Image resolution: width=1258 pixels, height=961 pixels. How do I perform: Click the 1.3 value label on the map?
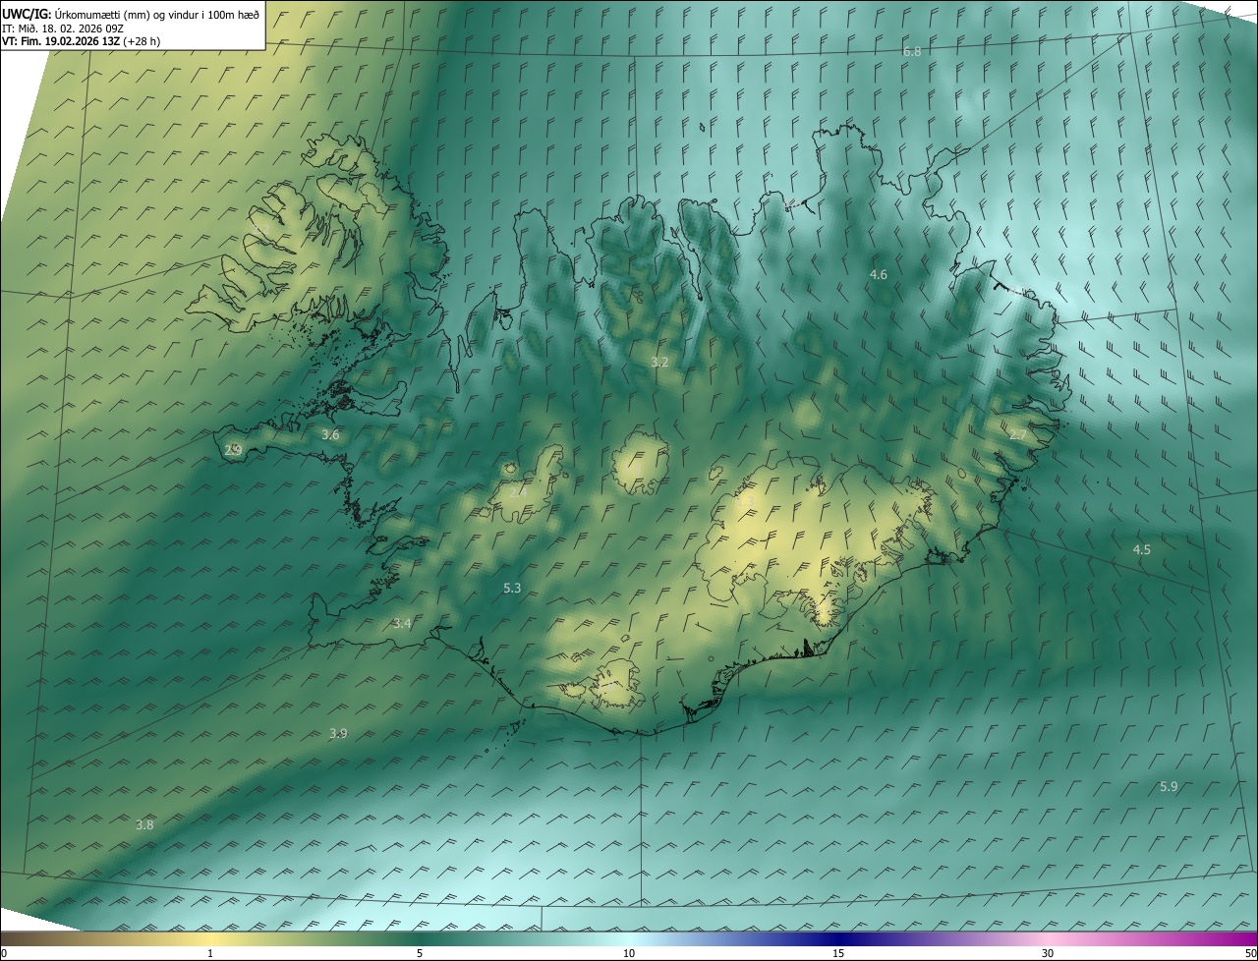tap(745, 502)
